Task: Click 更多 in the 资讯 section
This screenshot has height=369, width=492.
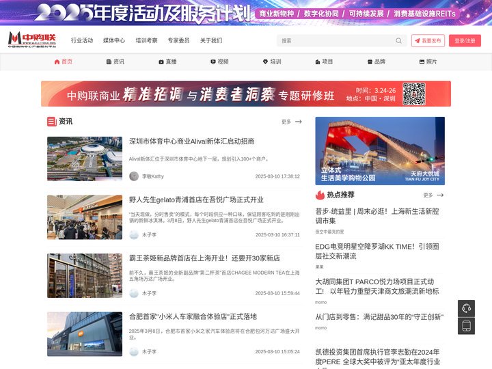Action: pyautogui.click(x=286, y=122)
